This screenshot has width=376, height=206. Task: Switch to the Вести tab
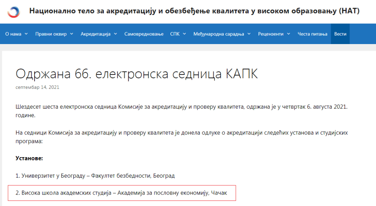(x=340, y=34)
